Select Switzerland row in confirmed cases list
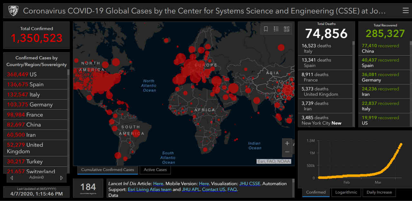Screen dimensions: 412x201 click(36, 170)
